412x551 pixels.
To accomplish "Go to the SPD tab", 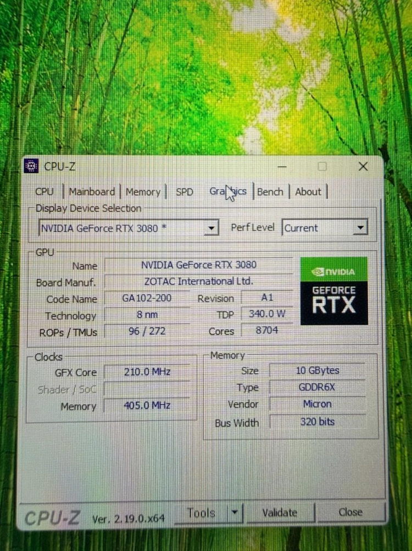I will coord(185,192).
